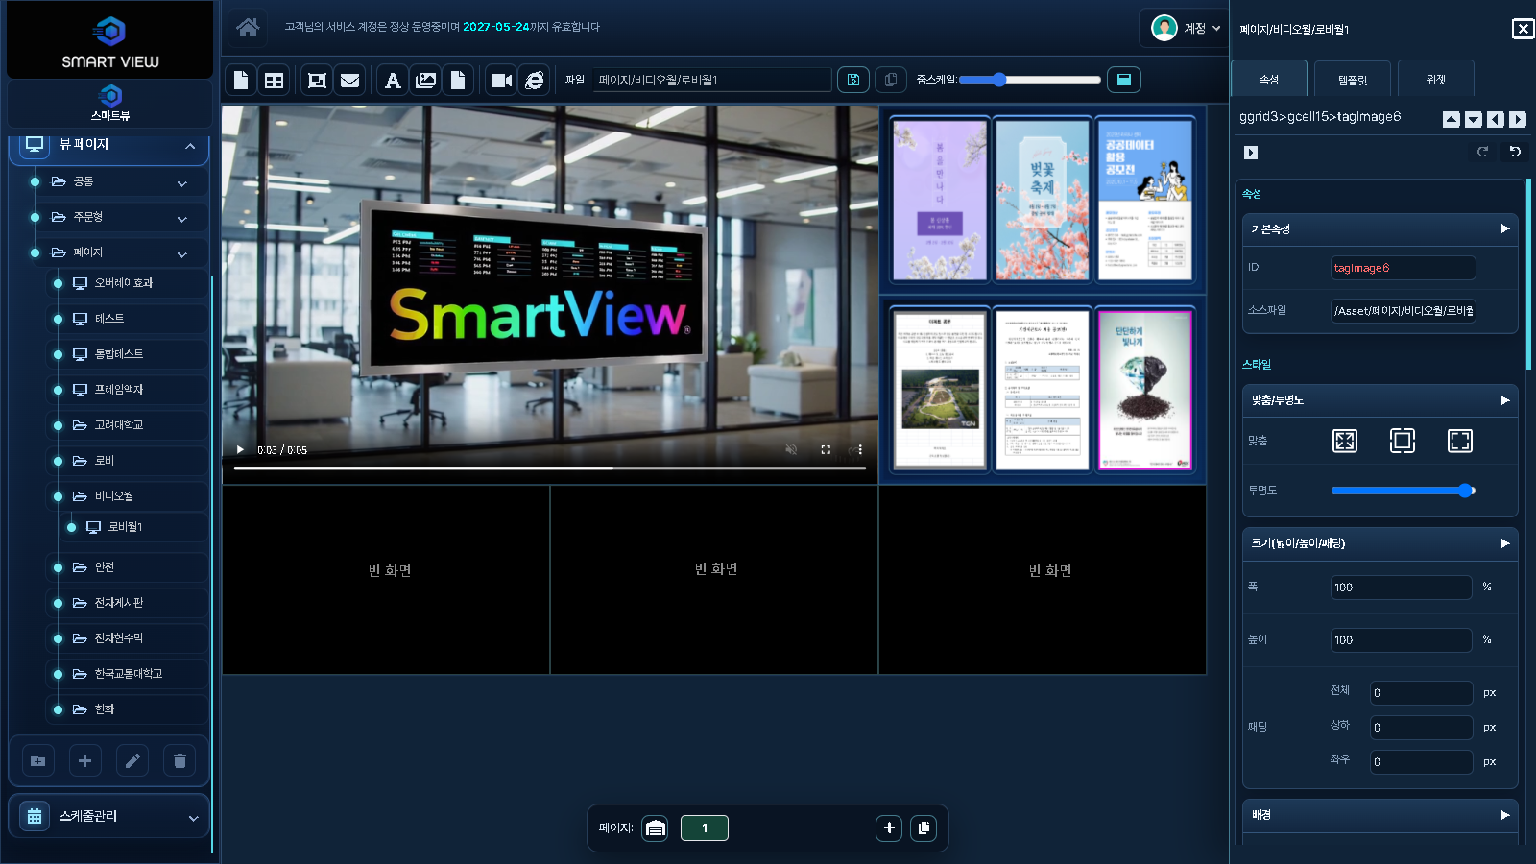Viewport: 1536px width, 864px height.
Task: Select the 오버레이효과 page
Action: 129,283
